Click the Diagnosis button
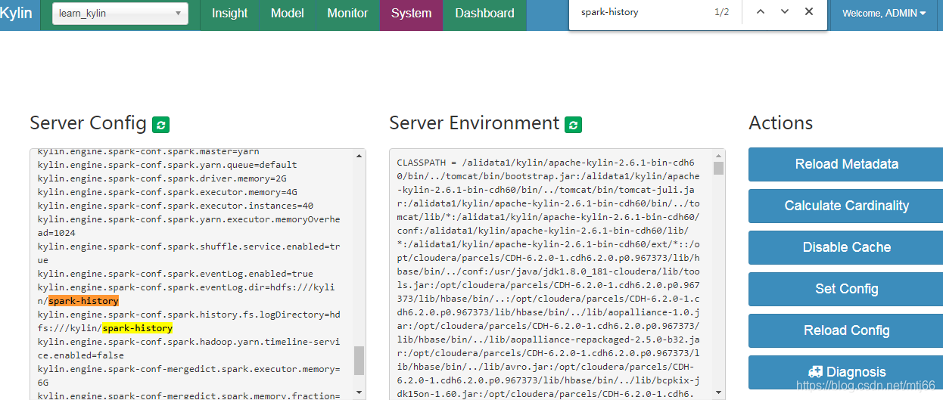This screenshot has height=400, width=943. [x=847, y=372]
